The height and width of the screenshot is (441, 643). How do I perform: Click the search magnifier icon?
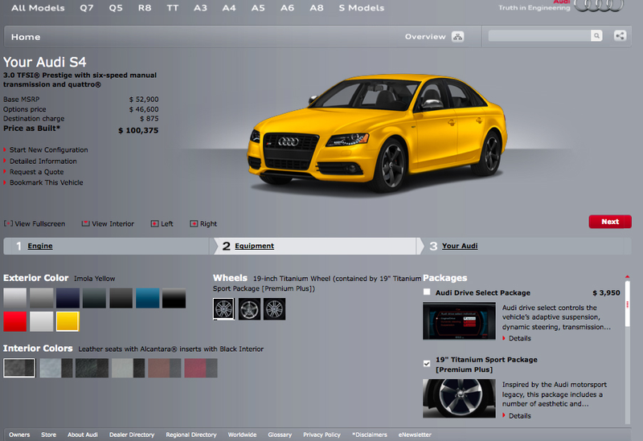click(x=596, y=35)
